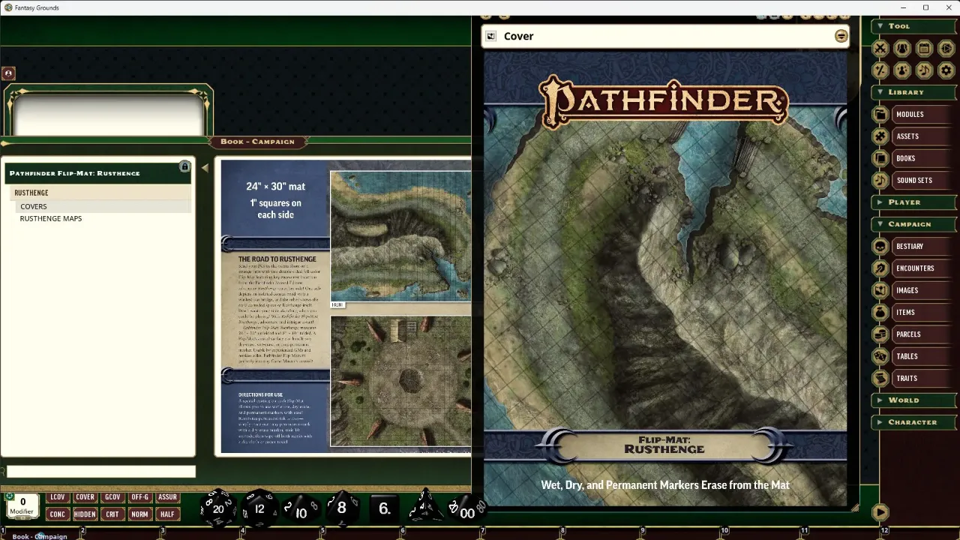Image resolution: width=960 pixels, height=540 pixels.
Task: Open the options gear tool
Action: point(946,70)
